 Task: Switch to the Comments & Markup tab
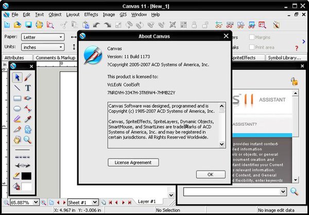[x=55, y=58]
